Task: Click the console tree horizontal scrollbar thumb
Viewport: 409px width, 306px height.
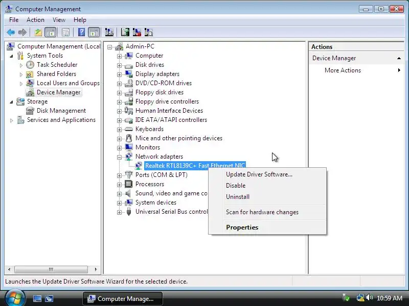Action: (x=51, y=269)
